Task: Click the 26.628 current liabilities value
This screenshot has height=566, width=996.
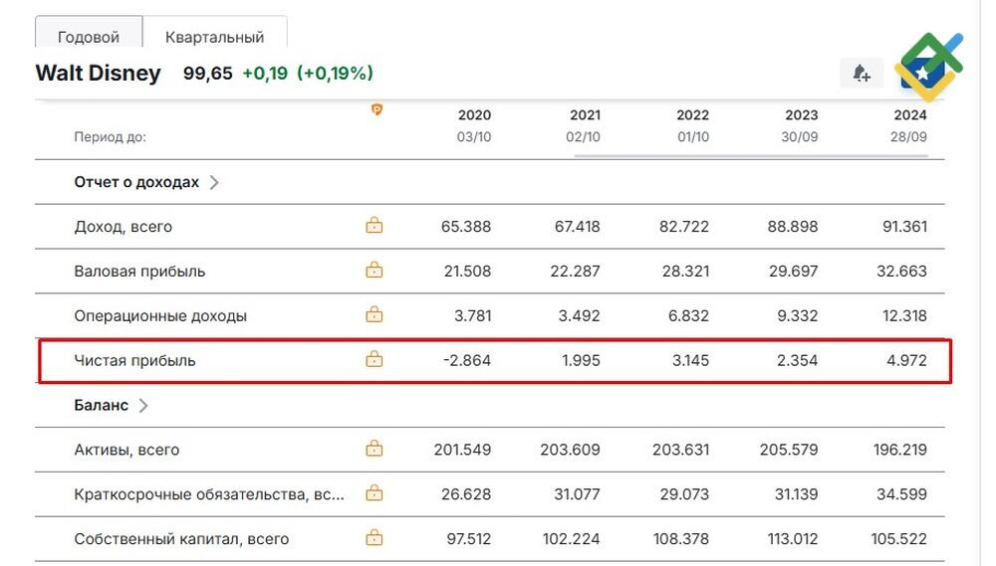Action: tap(466, 494)
